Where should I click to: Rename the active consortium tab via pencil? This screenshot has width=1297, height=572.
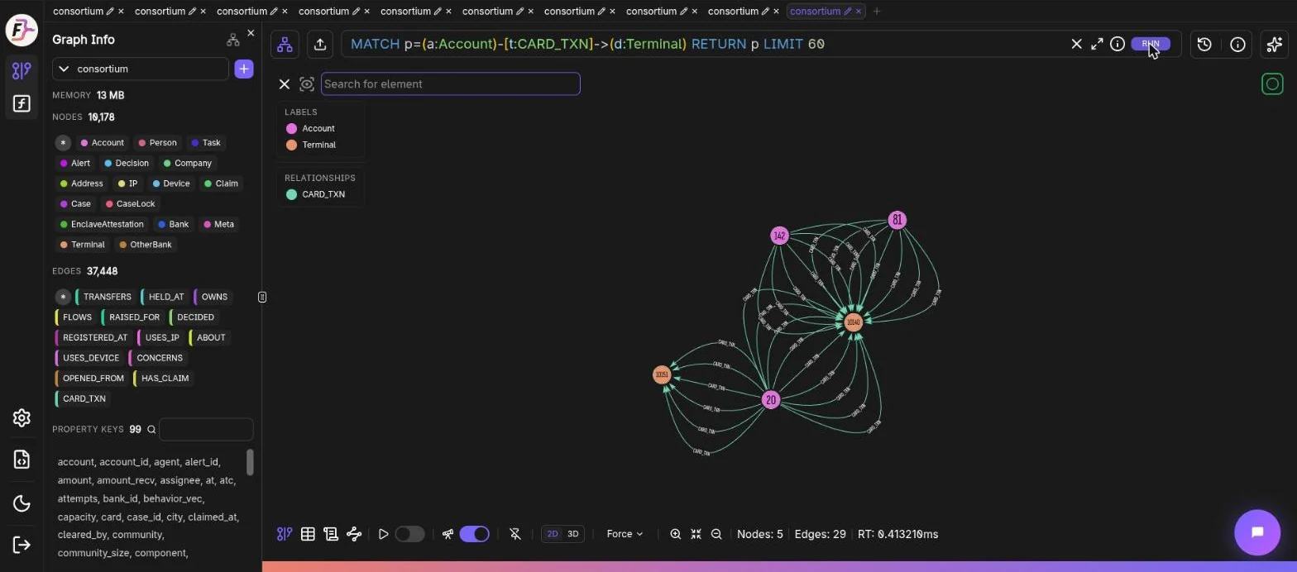tap(847, 11)
